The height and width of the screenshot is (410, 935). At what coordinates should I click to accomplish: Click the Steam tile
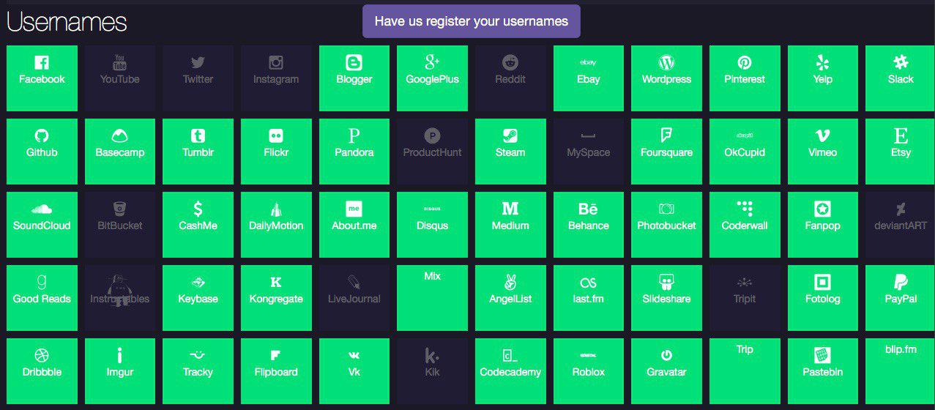[x=510, y=152]
